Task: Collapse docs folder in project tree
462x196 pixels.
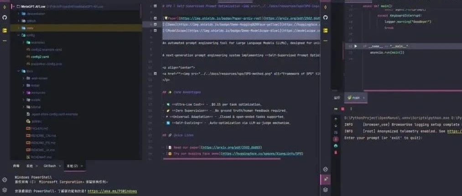Action: (x=19, y=71)
